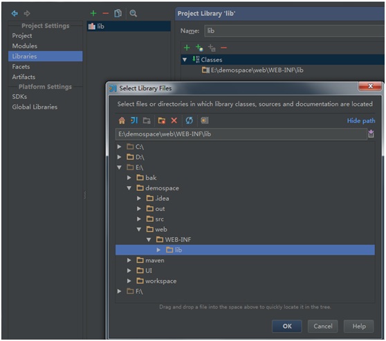Remove selected library with red minus in library list toolbar
386x341 pixels.
[x=106, y=13]
